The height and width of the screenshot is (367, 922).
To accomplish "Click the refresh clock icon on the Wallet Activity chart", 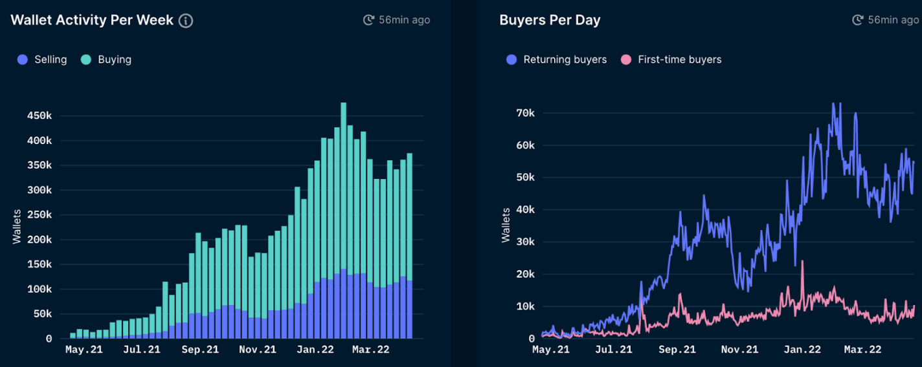I will tap(368, 20).
